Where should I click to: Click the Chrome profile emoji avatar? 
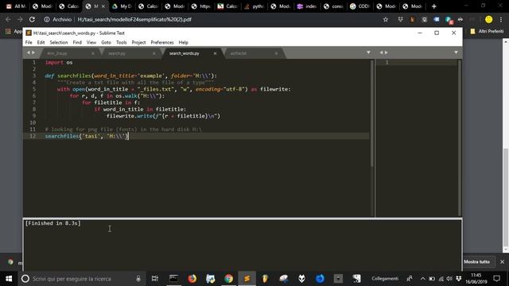[x=488, y=19]
